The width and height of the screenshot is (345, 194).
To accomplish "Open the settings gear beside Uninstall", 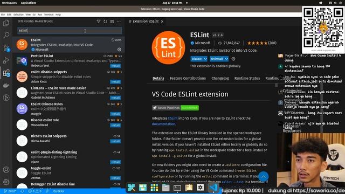I will pyautogui.click(x=233, y=59).
